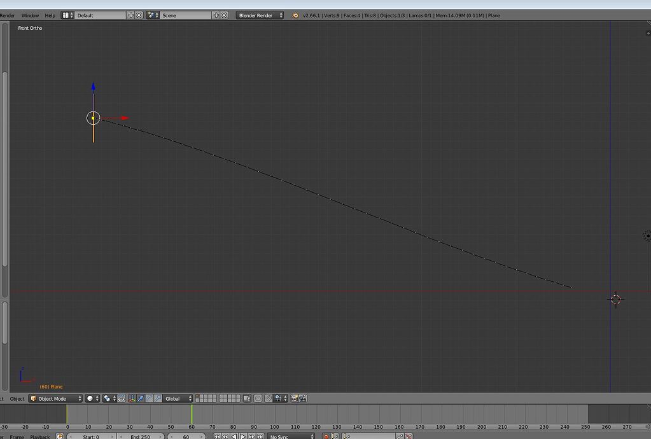651x439 pixels.
Task: Open the No Sync dropdown
Action: pyautogui.click(x=291, y=436)
